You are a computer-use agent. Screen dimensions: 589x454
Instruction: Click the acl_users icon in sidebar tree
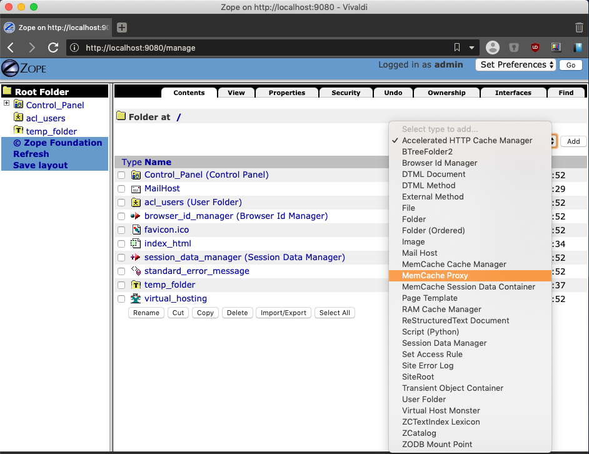18,118
